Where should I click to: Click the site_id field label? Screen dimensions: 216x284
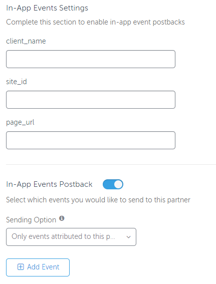(x=17, y=82)
